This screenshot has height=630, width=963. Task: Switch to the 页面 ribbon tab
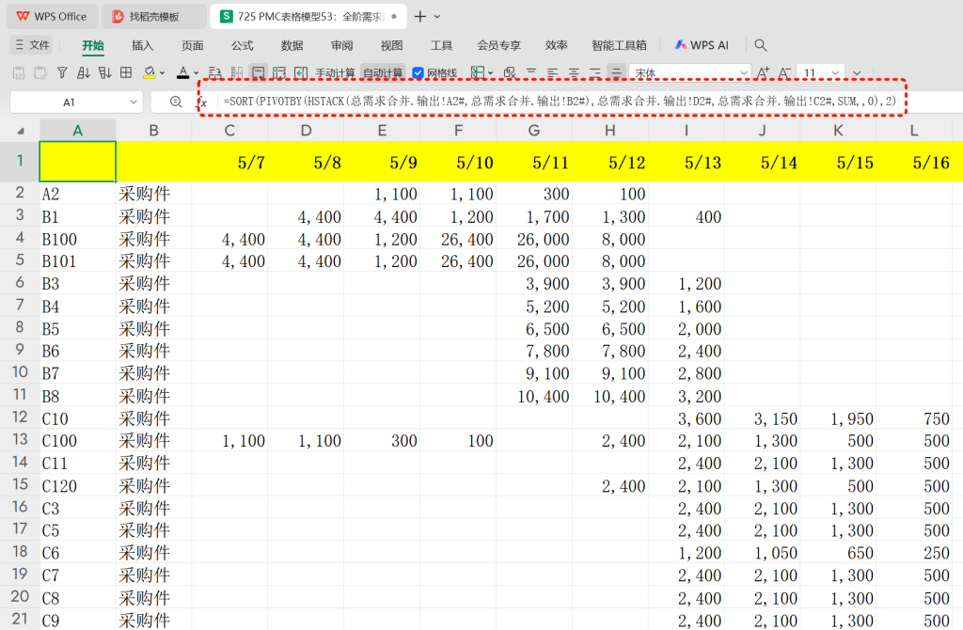point(192,45)
